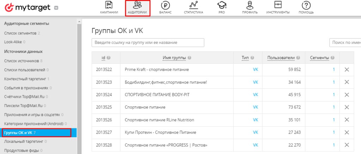Open PRO graduation cap icon
The image size is (361, 154).
[x=221, y=5]
